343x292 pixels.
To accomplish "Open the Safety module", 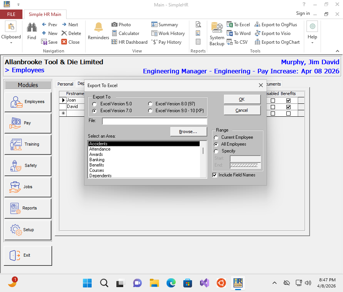I will pos(28,165).
